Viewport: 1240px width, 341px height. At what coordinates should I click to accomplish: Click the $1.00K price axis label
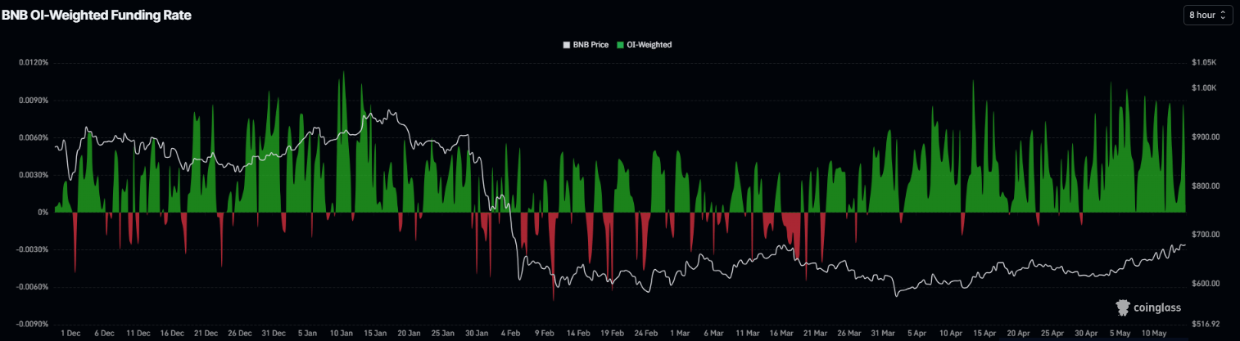(x=1205, y=87)
